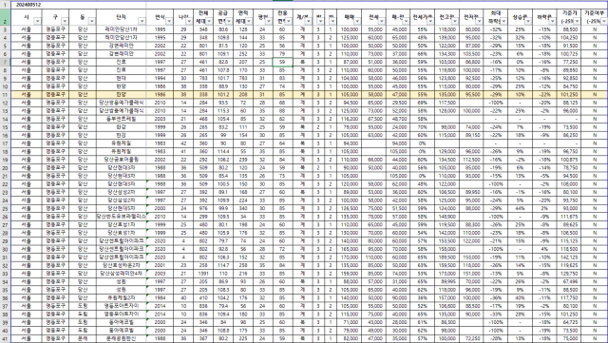
Task: Show filter options for the 전세가율 column
Action: pos(430,21)
